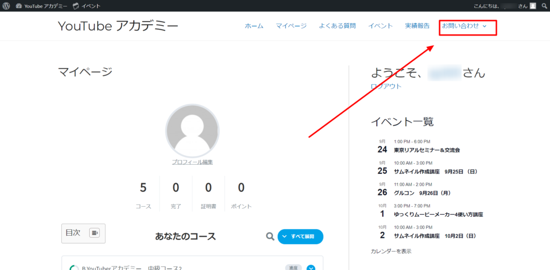550x270 pixels.
Task: Open ゆっくりムービーメーカー4使い方講座 event
Action: 438,214
